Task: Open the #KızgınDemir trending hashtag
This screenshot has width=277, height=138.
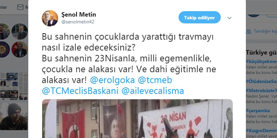Action: (x=262, y=130)
